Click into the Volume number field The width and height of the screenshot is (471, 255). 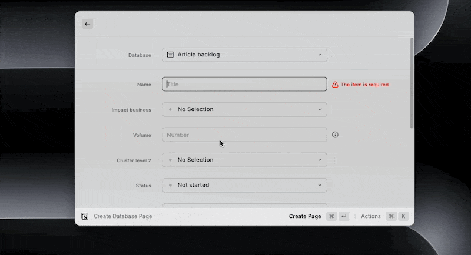pyautogui.click(x=244, y=135)
